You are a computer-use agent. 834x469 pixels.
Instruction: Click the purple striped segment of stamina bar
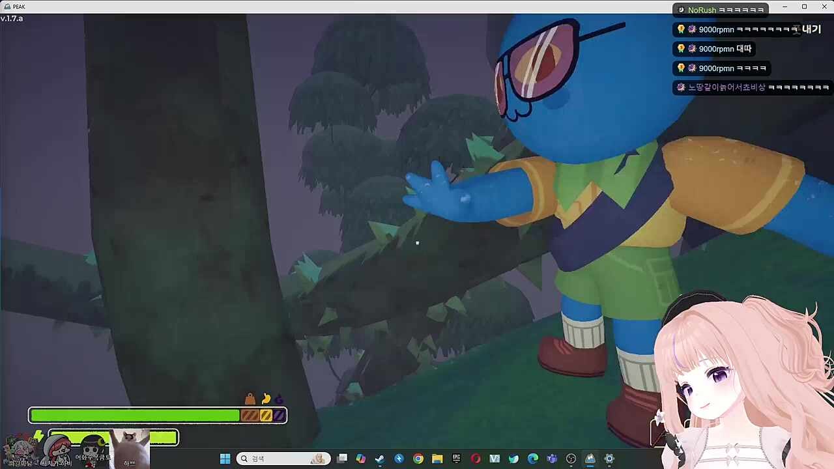click(279, 415)
